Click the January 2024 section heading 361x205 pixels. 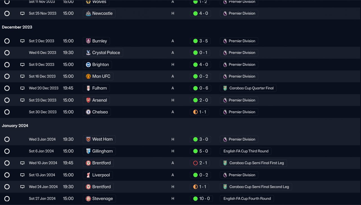click(x=15, y=126)
